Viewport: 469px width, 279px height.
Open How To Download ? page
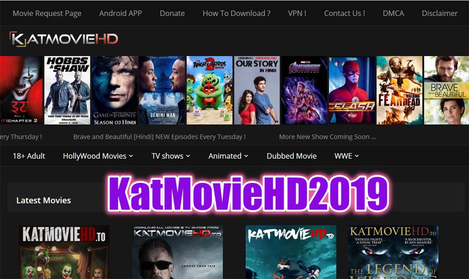coord(236,14)
